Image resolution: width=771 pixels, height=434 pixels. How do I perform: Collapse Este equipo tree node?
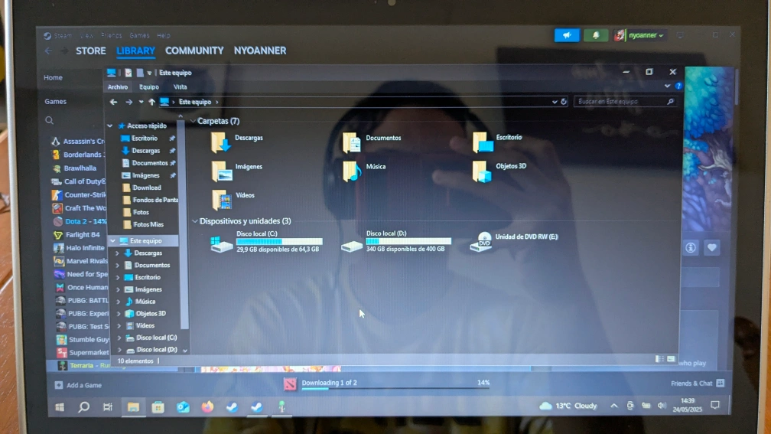(112, 240)
